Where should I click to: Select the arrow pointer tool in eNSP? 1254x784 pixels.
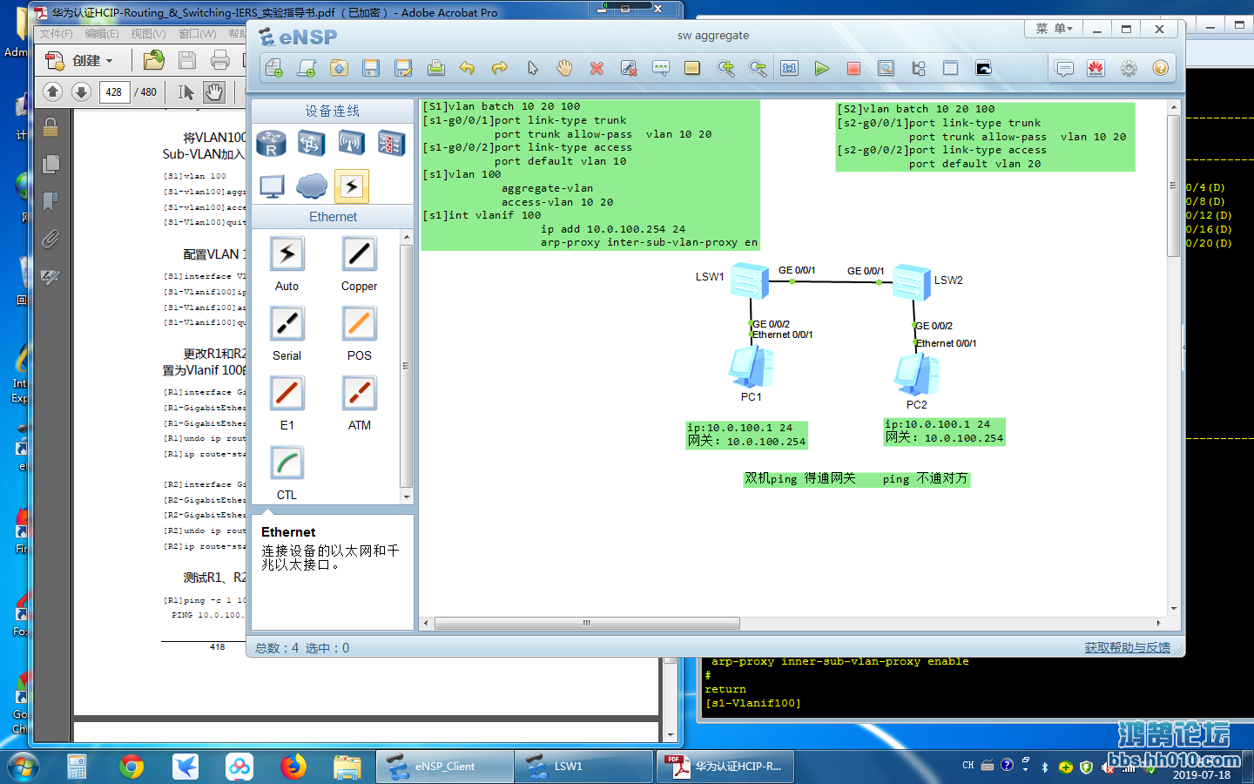[x=532, y=68]
